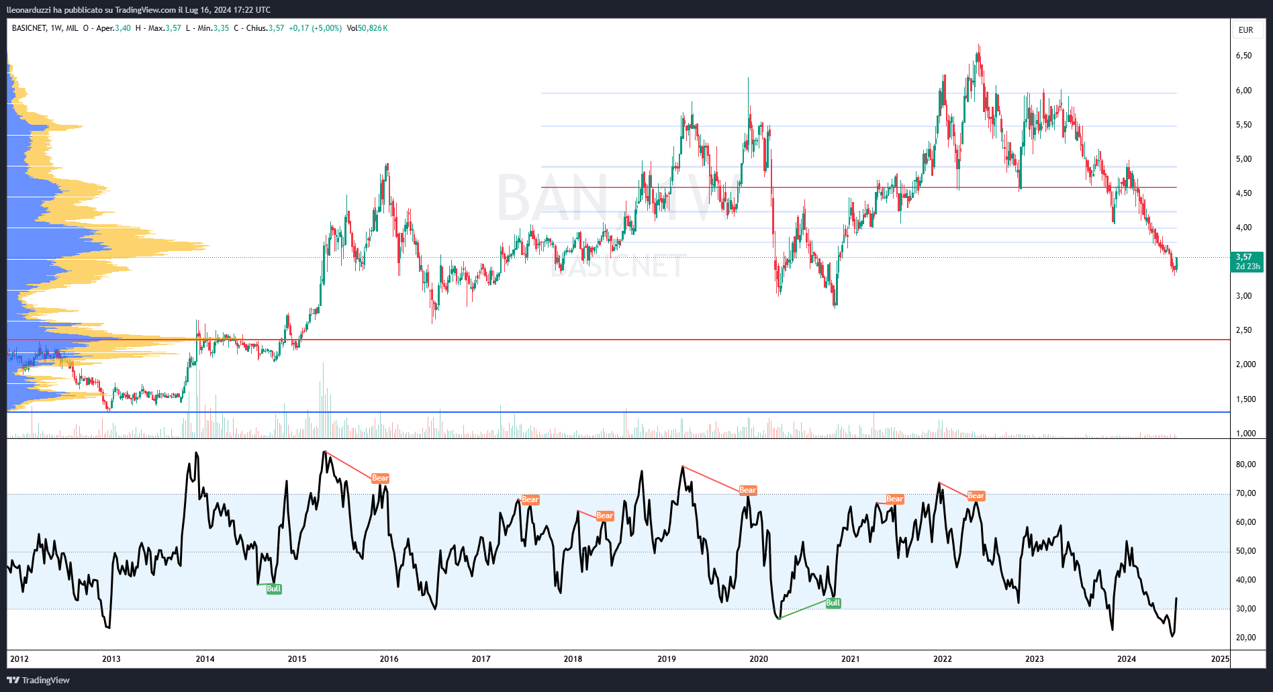The height and width of the screenshot is (692, 1273).
Task: Click the Bear divergence label in mid 2017
Action: click(530, 499)
